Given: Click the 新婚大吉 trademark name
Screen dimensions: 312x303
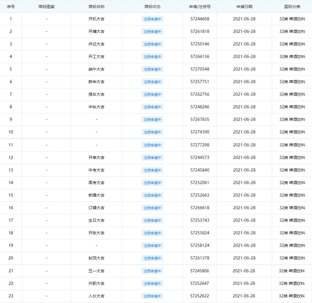Looking at the screenshot, I should click(96, 195).
